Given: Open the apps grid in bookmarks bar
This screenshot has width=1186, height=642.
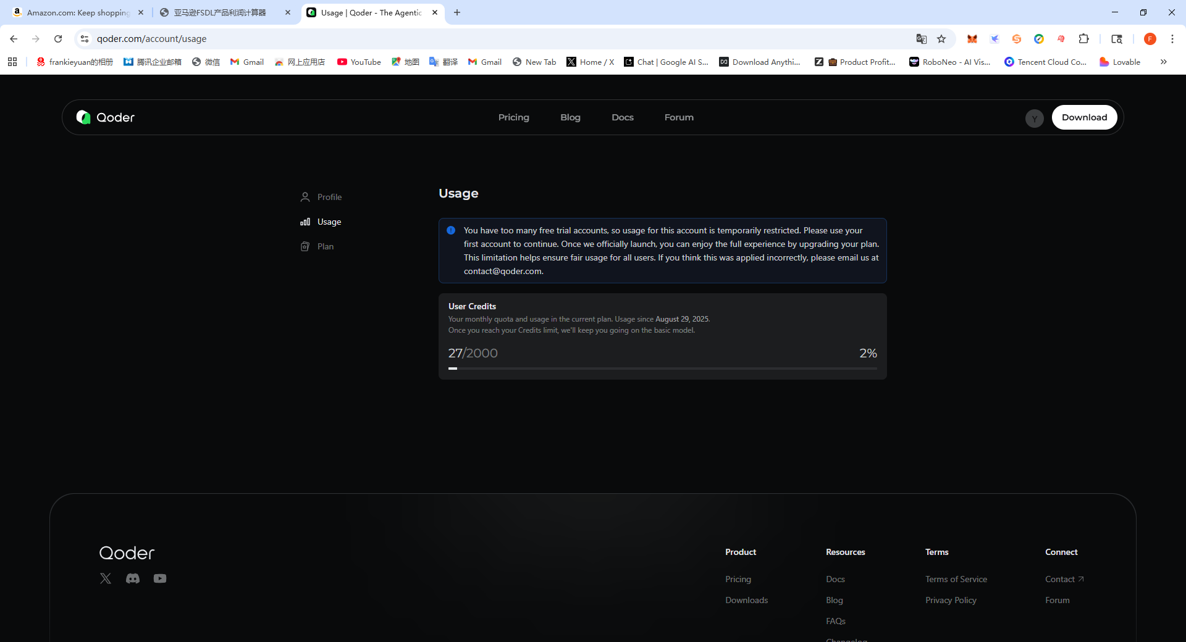Looking at the screenshot, I should [12, 62].
